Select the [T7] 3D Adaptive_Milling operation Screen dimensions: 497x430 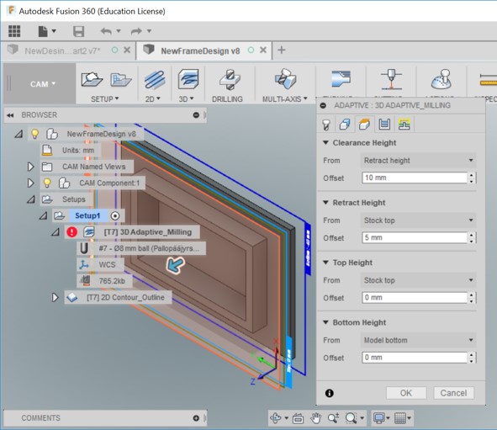(148, 232)
